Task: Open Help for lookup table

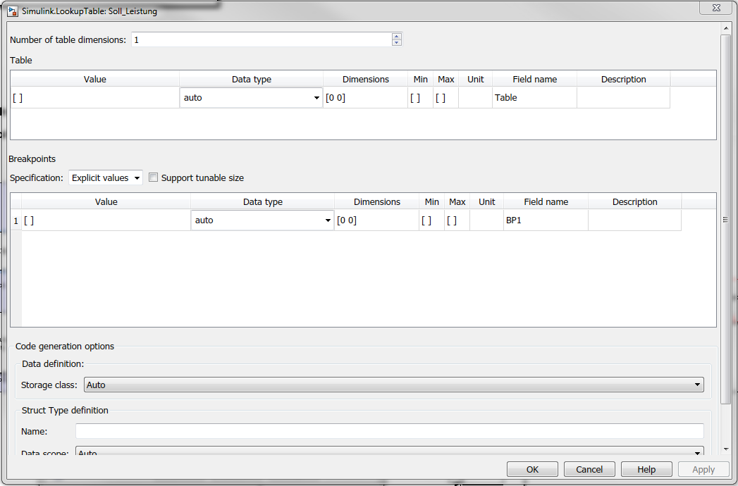Action: tap(646, 469)
